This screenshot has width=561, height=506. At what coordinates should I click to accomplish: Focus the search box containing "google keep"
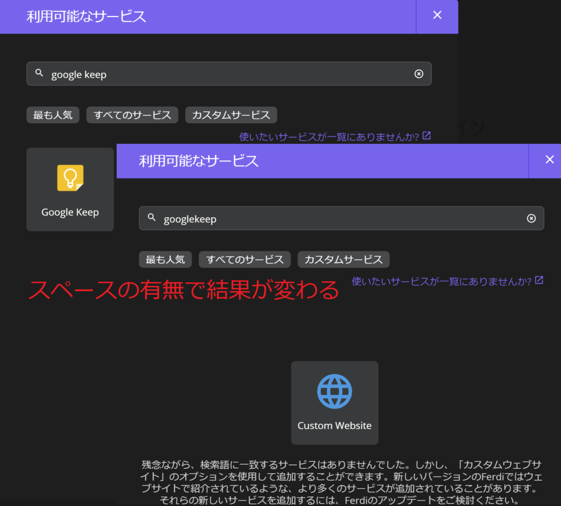click(x=229, y=74)
